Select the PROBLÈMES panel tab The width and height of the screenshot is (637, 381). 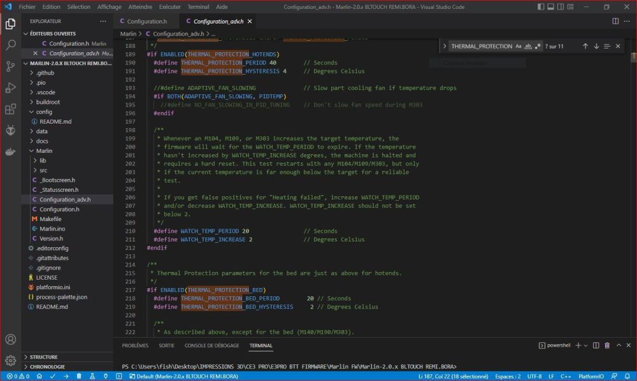pos(135,345)
